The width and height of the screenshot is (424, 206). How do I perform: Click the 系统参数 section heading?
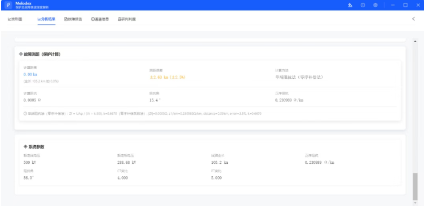point(34,147)
